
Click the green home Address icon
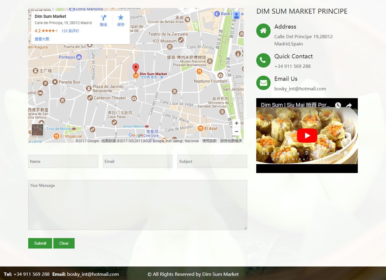coord(263,31)
